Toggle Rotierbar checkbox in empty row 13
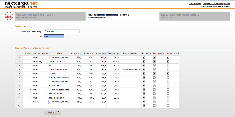Screen dimensions: 235x117 144,106
